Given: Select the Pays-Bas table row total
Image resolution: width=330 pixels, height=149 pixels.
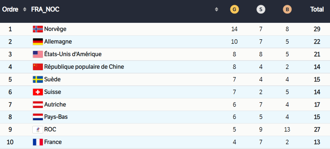Looking at the screenshot, I should coord(317,117).
